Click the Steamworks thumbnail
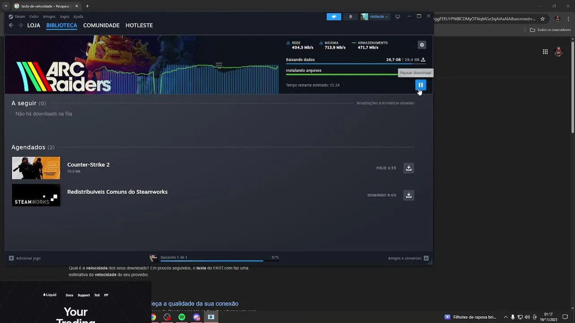This screenshot has height=323, width=575. pyautogui.click(x=36, y=195)
